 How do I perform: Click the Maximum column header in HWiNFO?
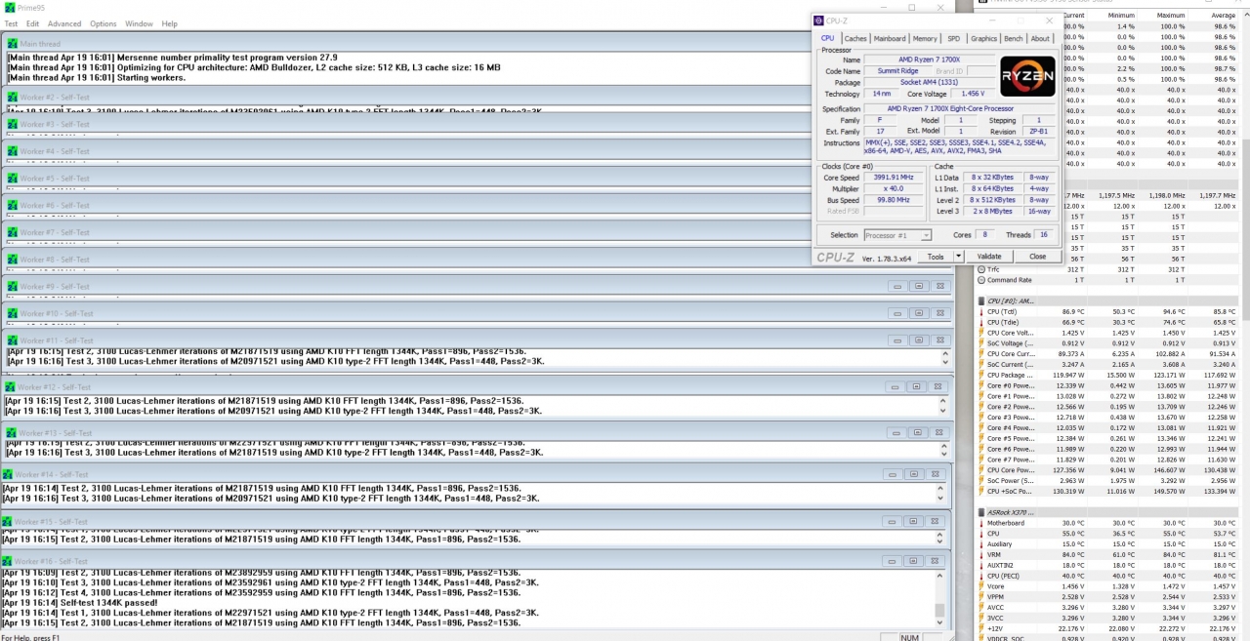pyautogui.click(x=1170, y=16)
